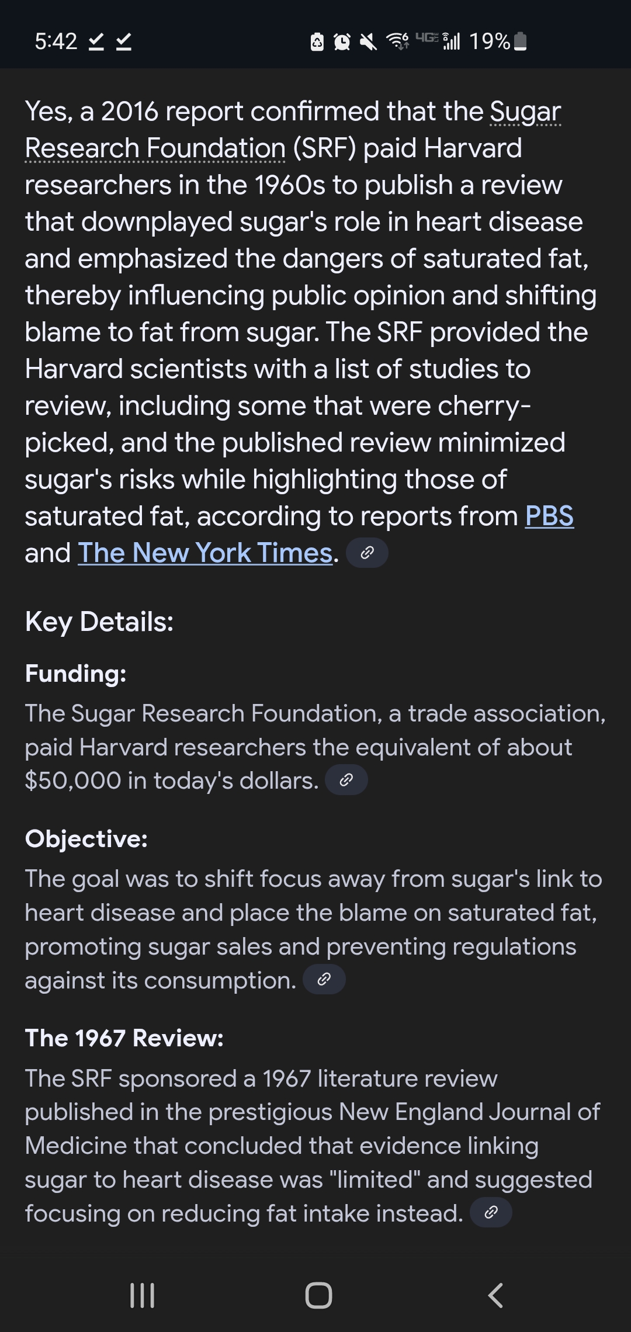Tap the source link icon in Funding section
Screen dimensions: 631x1332
click(x=346, y=780)
